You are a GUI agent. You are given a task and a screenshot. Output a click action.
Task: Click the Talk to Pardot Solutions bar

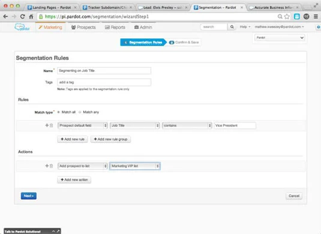[32, 232]
